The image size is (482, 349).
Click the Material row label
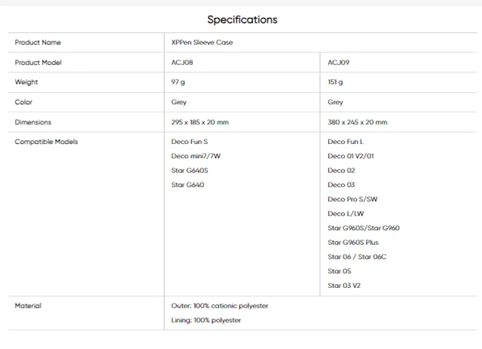(x=28, y=306)
